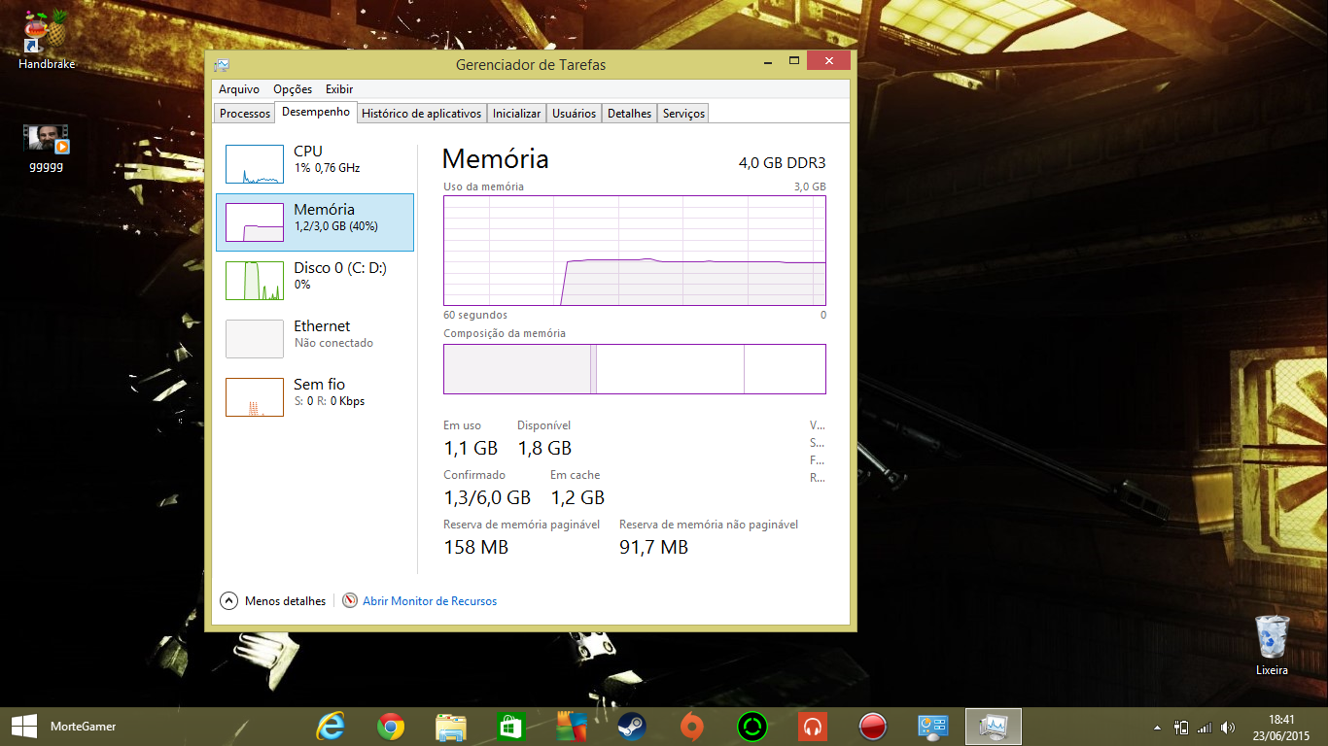Open the volume speaker tray icon
The width and height of the screenshot is (1328, 746).
(1228, 727)
